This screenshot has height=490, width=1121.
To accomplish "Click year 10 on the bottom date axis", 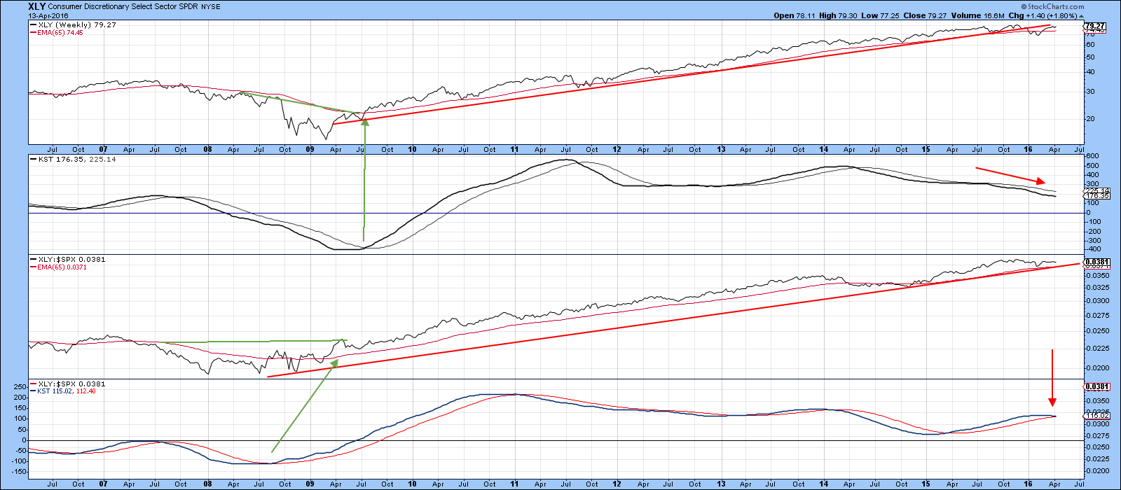I will [412, 484].
